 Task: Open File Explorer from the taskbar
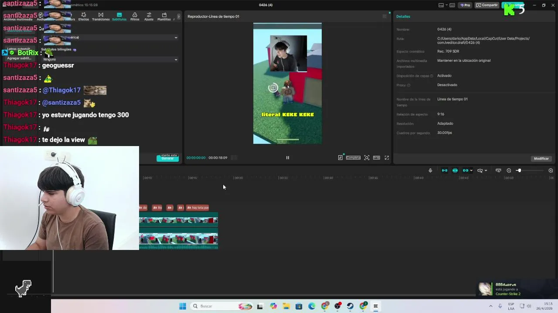pos(286,306)
